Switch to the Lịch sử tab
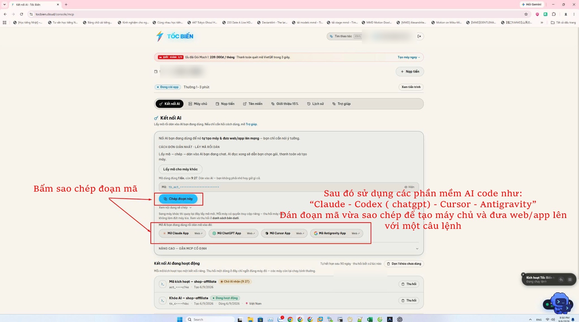The height and width of the screenshot is (322, 579). 315,104
